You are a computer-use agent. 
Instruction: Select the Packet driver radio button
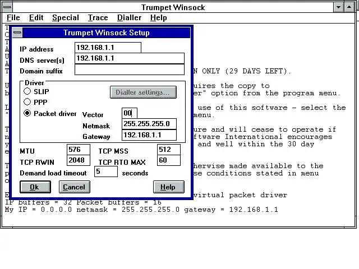tap(27, 113)
